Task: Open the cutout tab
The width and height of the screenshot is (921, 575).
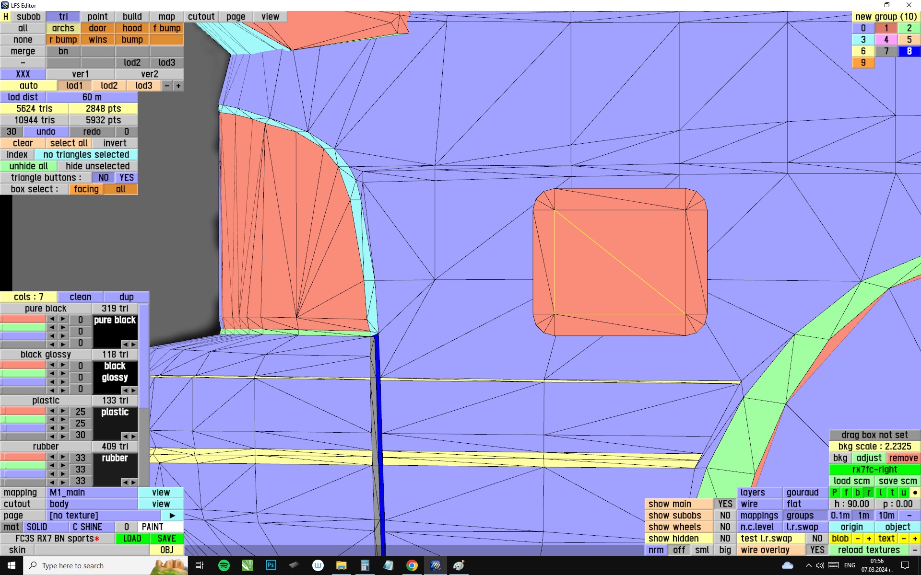Action: click(x=201, y=16)
